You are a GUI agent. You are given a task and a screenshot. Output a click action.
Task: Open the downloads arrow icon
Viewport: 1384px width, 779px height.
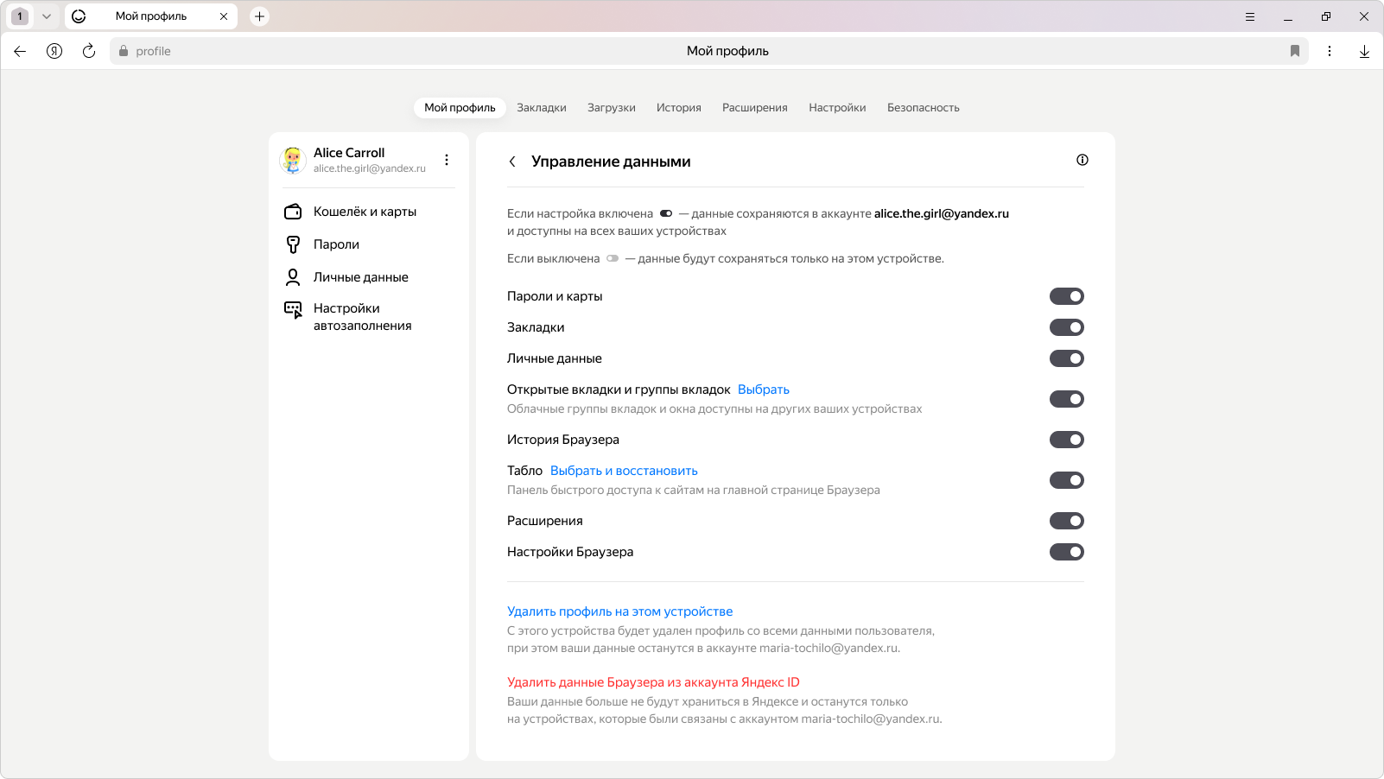tap(1364, 51)
